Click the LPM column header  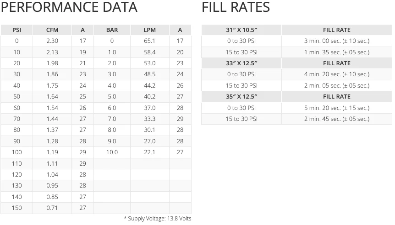[149, 30]
